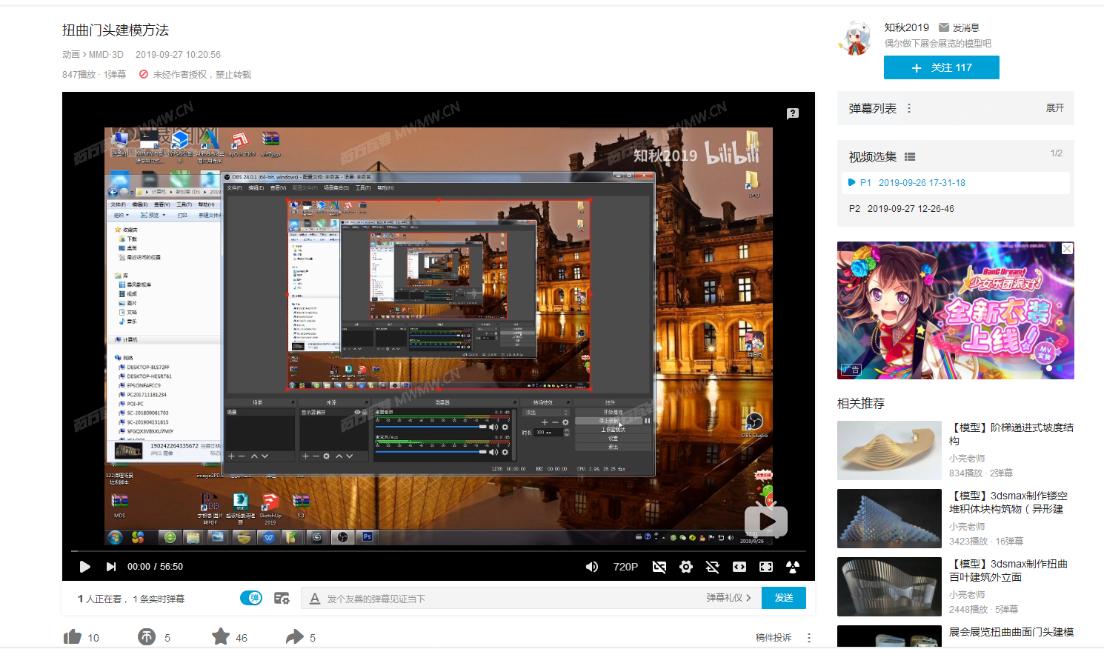Send a message via 发消息
The height and width of the screenshot is (649, 1104).
click(959, 27)
